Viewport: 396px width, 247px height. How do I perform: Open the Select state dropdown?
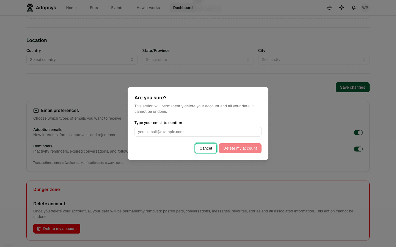(198, 60)
